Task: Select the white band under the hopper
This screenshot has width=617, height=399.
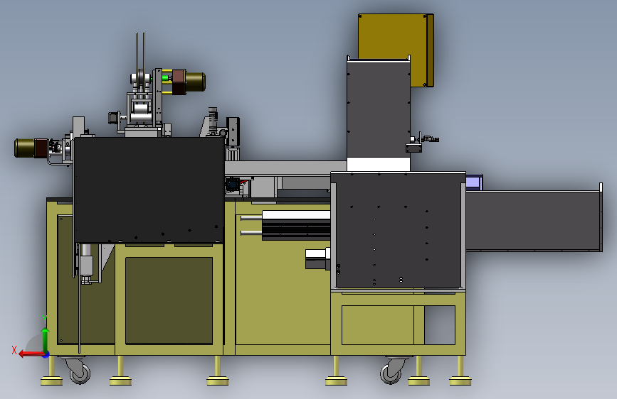Action: point(379,165)
